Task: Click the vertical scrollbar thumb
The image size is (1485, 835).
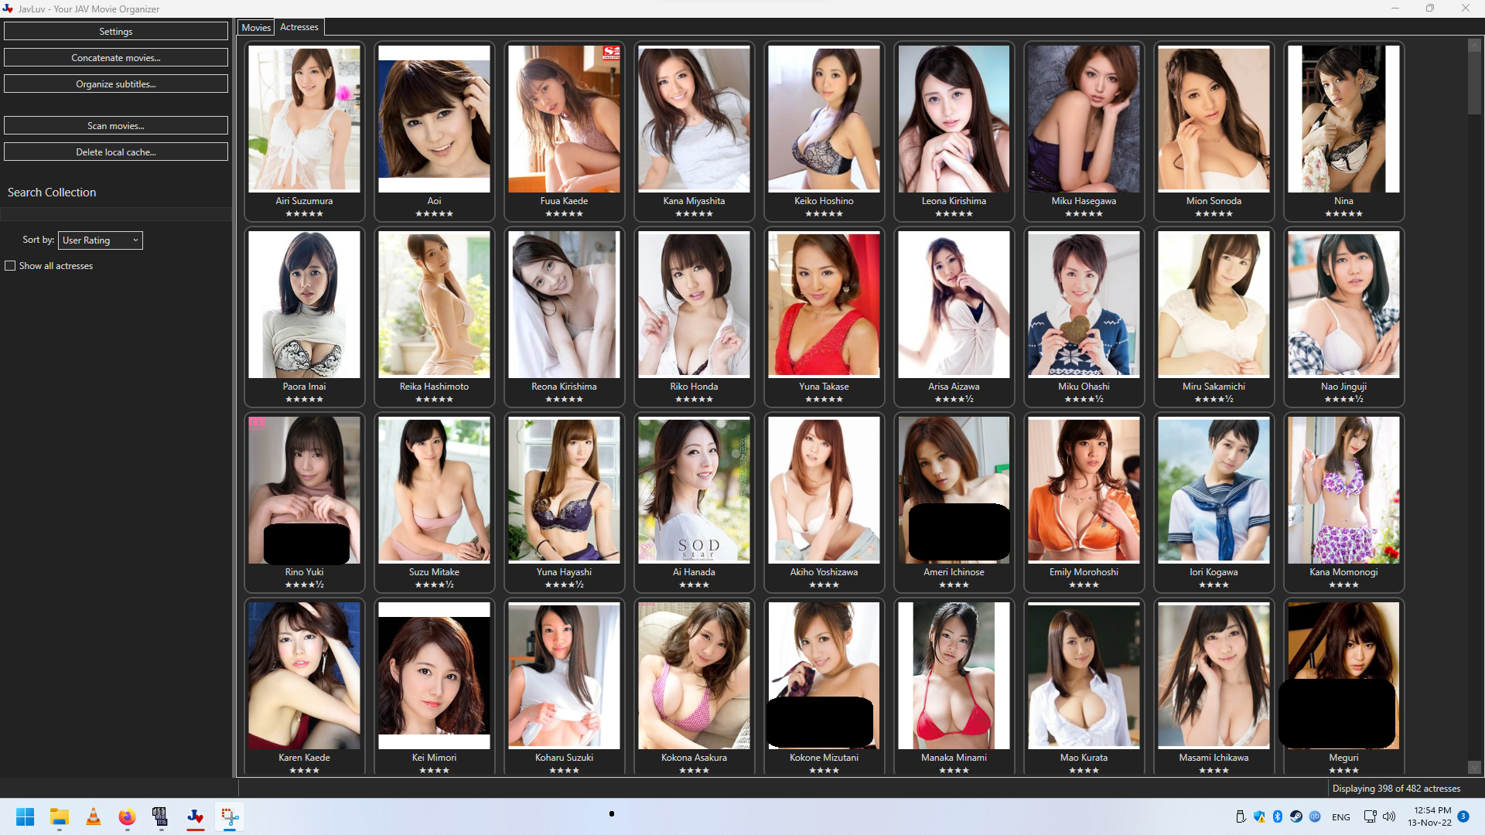Action: pos(1474,83)
